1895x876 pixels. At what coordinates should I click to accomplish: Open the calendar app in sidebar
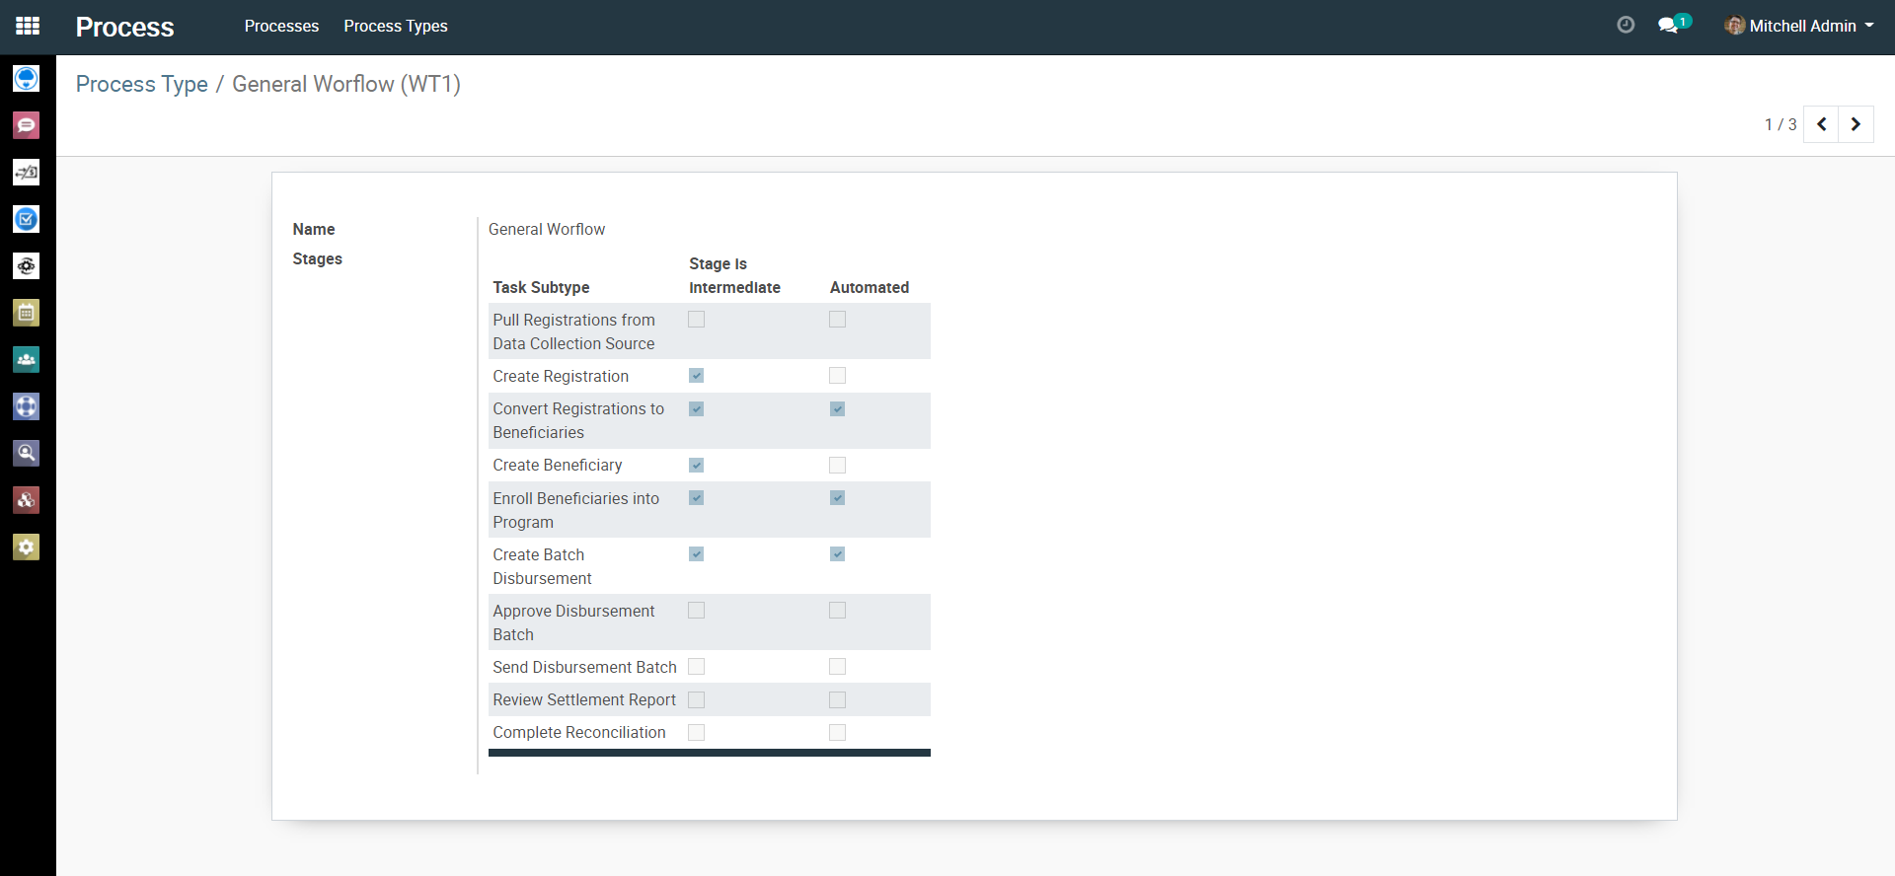pyautogui.click(x=27, y=313)
